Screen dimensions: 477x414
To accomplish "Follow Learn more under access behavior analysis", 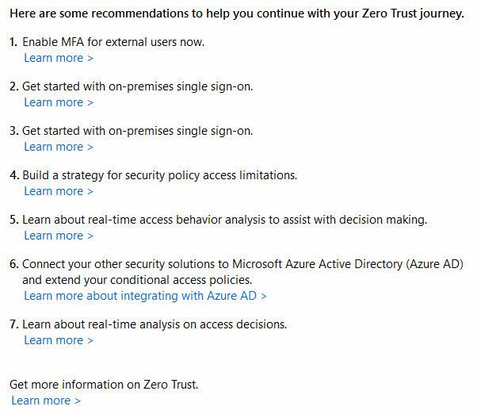I will [x=59, y=236].
